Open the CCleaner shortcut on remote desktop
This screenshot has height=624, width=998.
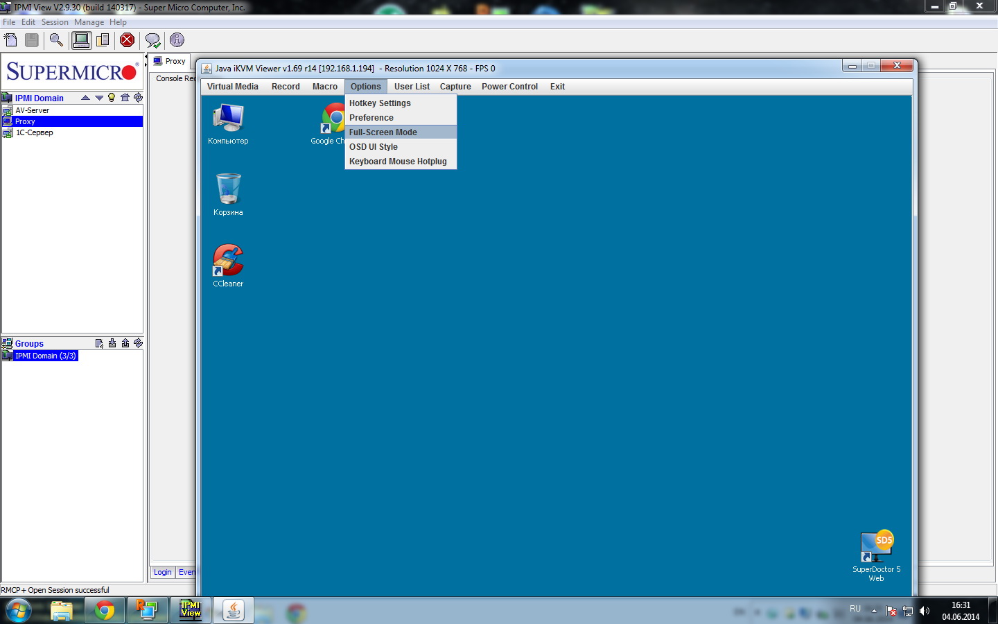tap(228, 265)
